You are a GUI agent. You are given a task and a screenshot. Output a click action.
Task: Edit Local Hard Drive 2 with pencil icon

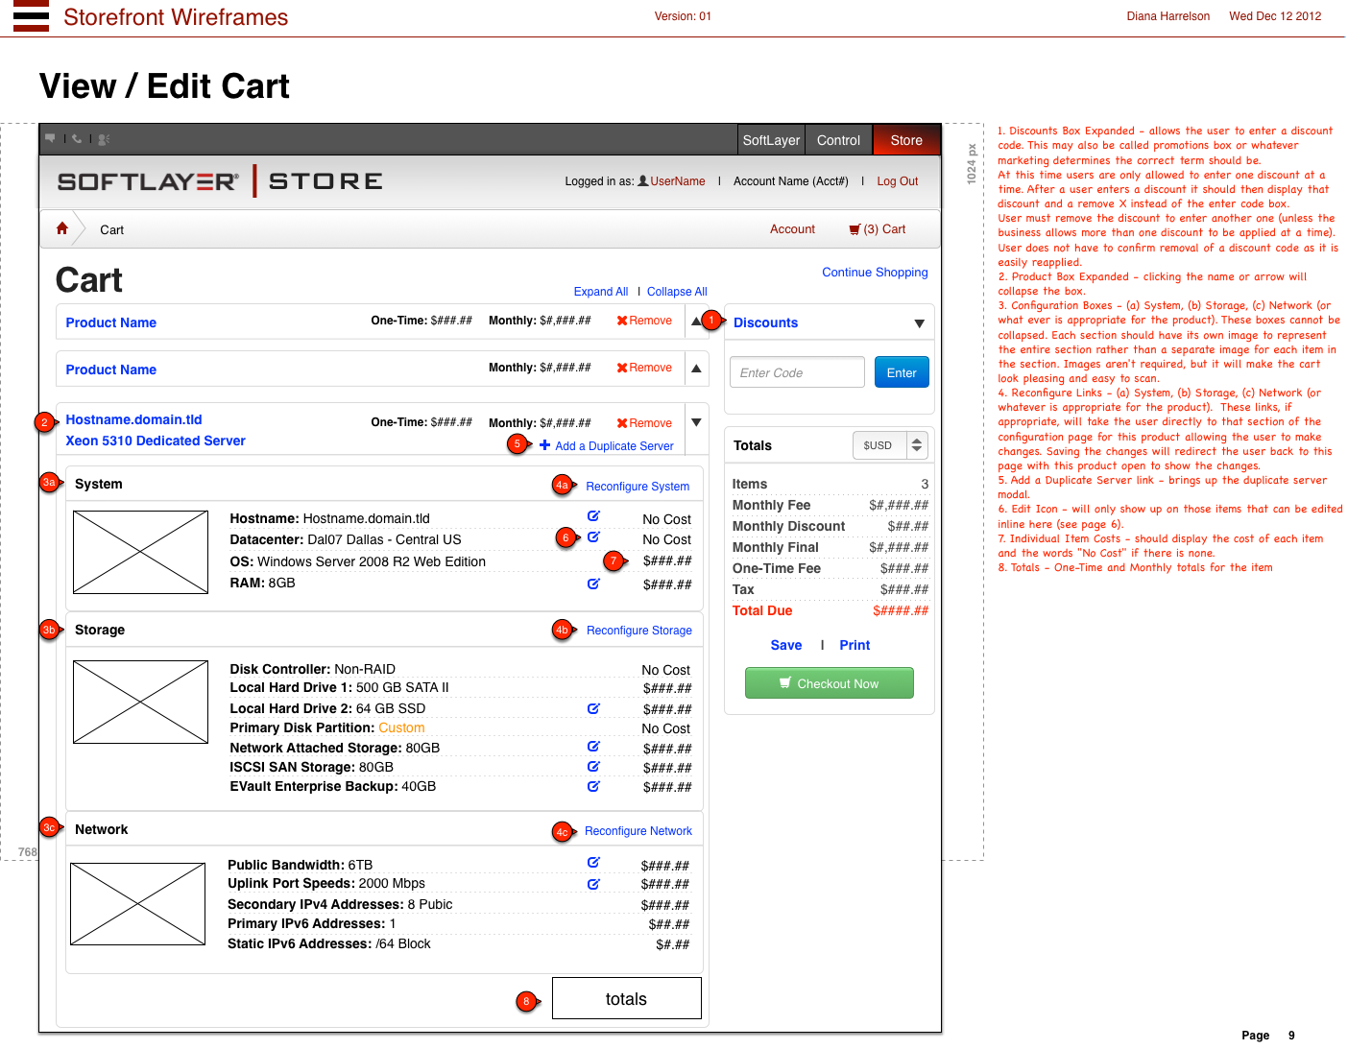coord(593,708)
